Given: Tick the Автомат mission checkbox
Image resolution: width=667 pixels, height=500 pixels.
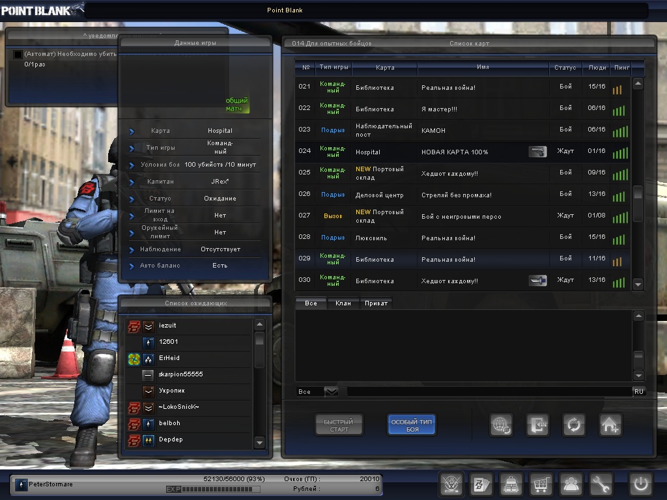Looking at the screenshot, I should click(x=18, y=55).
